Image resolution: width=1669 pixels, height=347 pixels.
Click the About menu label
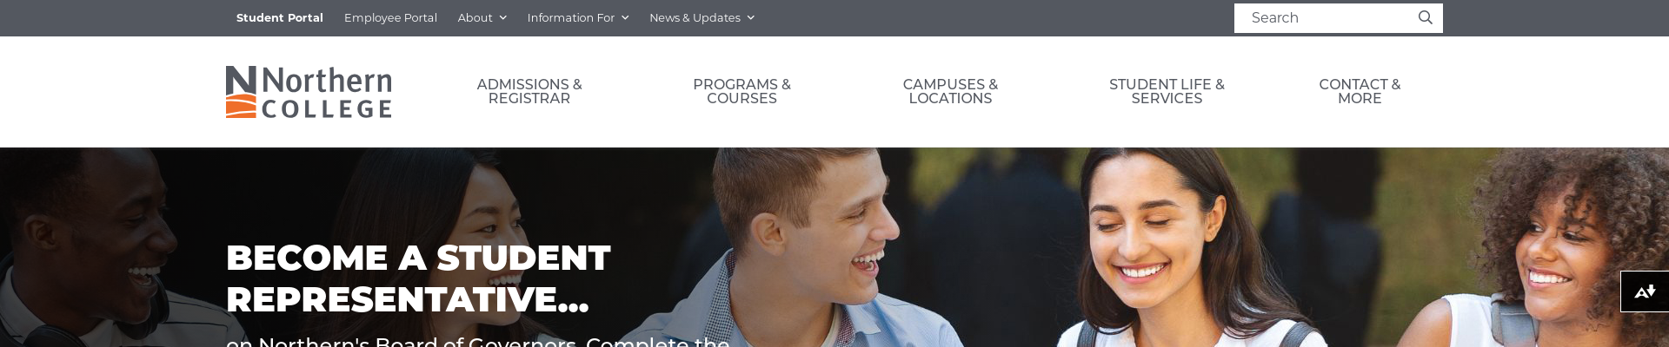pyautogui.click(x=475, y=17)
